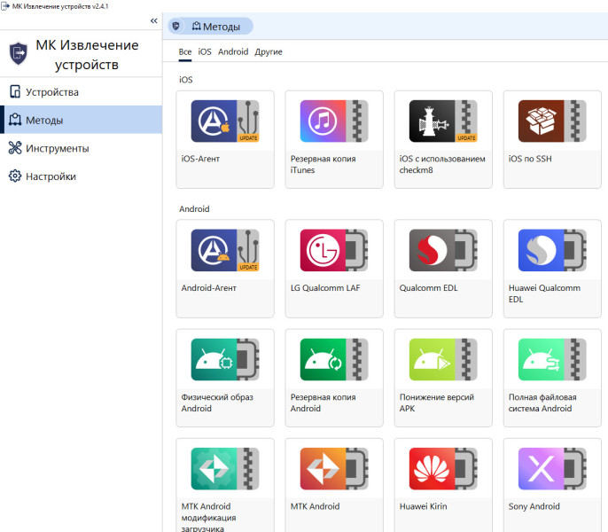
Task: Click the shield icon in breadcrumb bar
Action: pos(175,26)
